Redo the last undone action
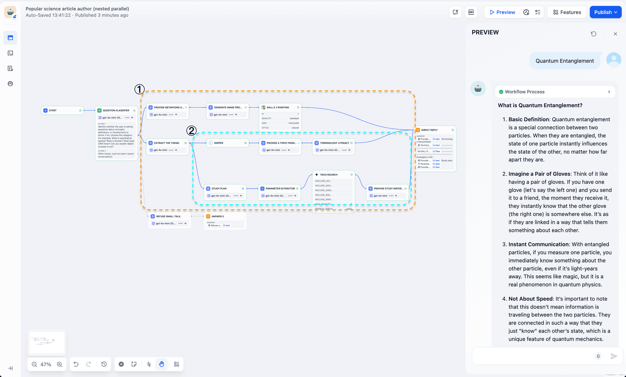626x377 pixels. (x=88, y=364)
